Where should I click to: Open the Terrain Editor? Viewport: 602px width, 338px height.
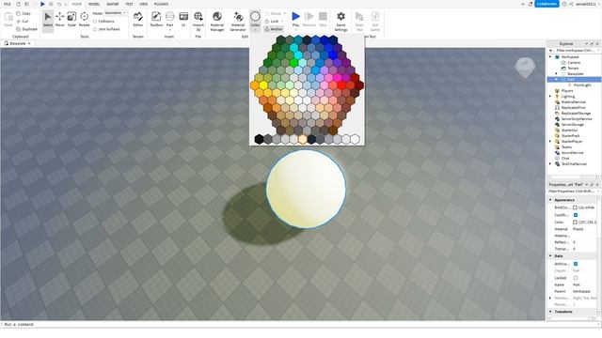coord(138,20)
